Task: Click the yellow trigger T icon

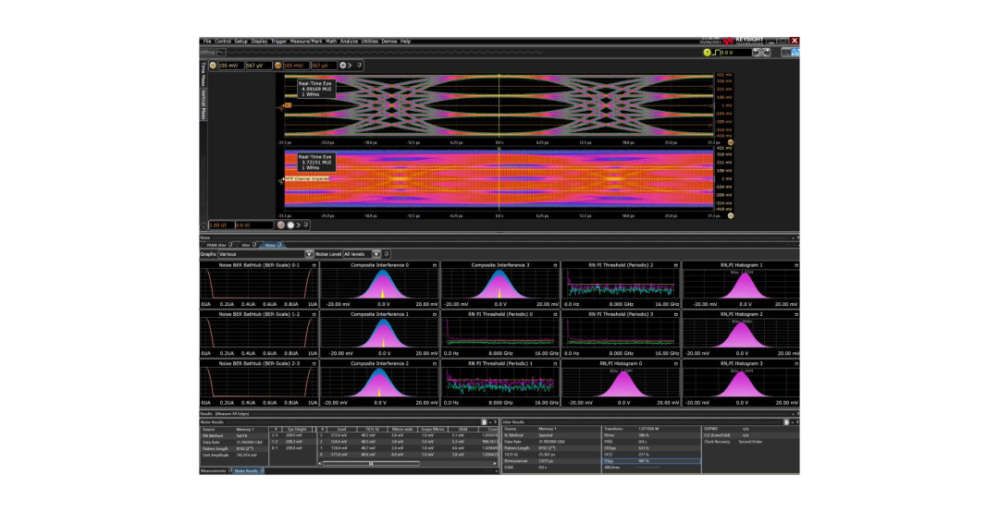Action: (x=708, y=53)
